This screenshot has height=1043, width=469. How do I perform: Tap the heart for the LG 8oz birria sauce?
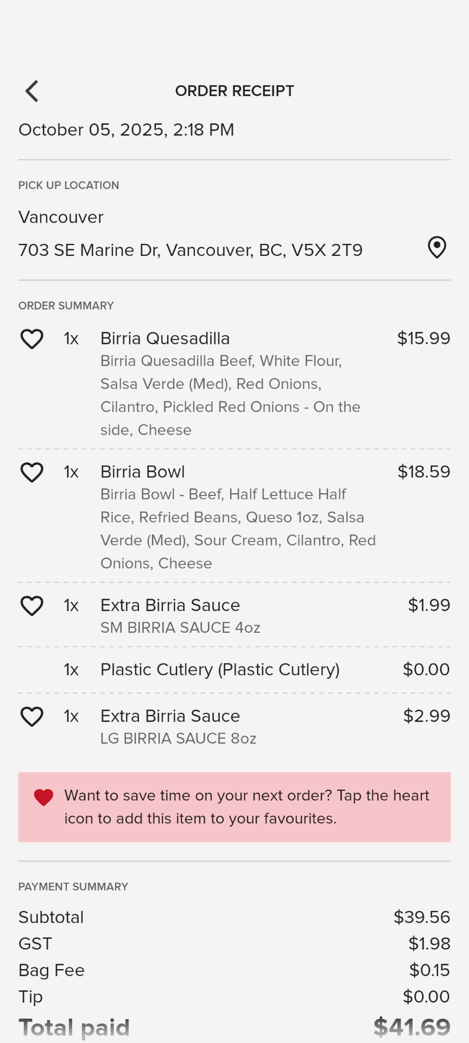[32, 717]
